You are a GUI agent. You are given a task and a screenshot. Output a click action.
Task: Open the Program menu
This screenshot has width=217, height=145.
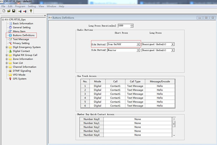point(20,6)
